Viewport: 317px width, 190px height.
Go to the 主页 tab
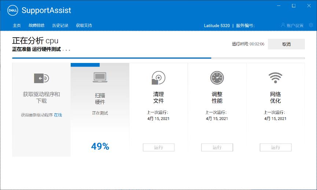pyautogui.click(x=17, y=25)
